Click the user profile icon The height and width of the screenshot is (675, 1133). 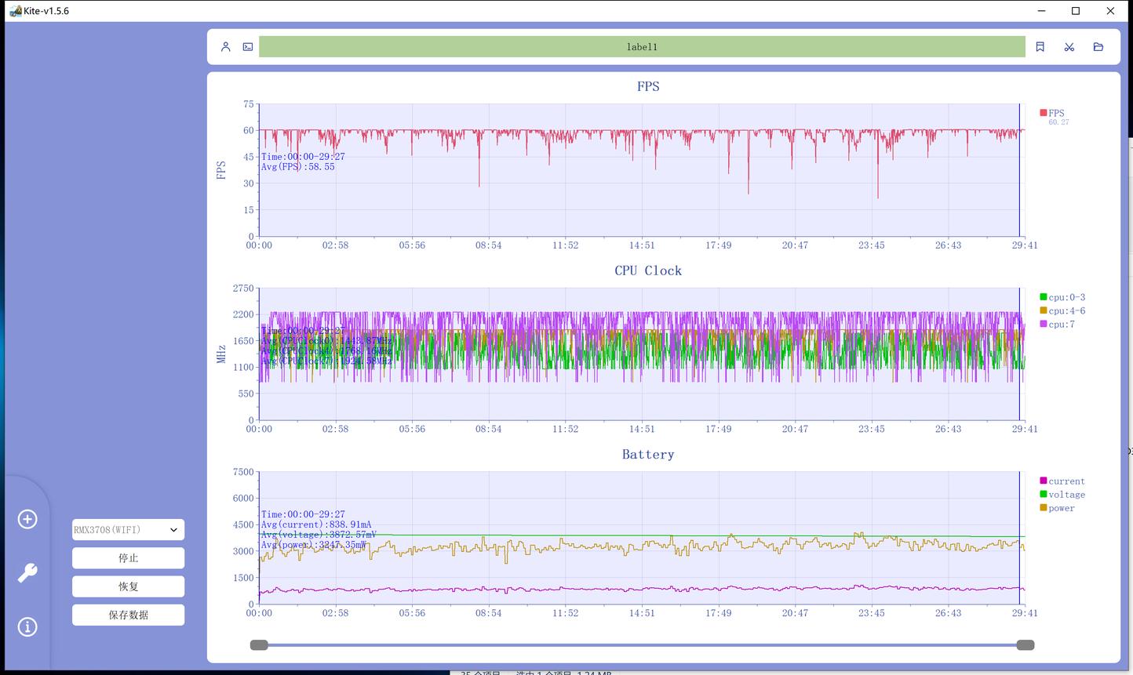226,47
